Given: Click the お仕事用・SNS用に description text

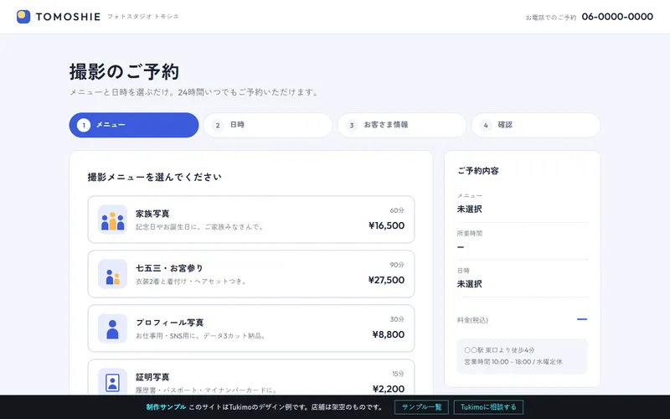Looking at the screenshot, I should 201,336.
